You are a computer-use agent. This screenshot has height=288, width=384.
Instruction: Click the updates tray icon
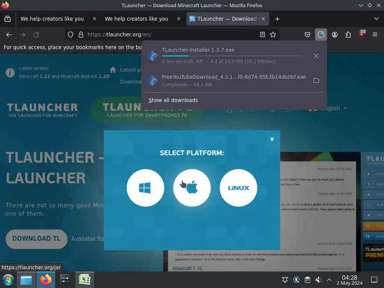point(296,280)
